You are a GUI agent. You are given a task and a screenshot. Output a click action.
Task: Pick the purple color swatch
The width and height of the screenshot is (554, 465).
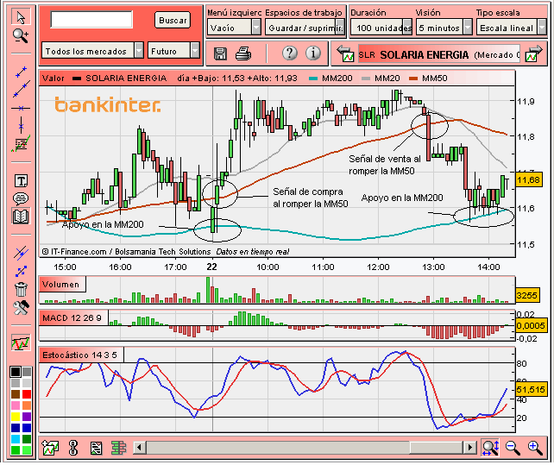pos(27,417)
